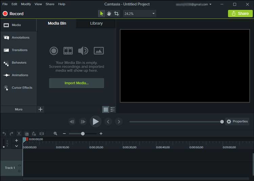Click the next frame step button
254x181 pixels.
(x=83, y=122)
